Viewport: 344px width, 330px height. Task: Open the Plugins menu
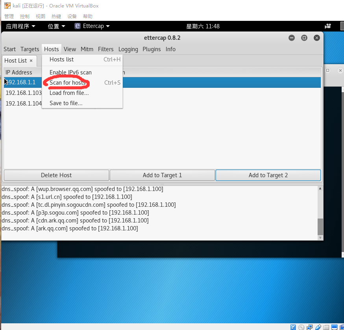(x=152, y=49)
